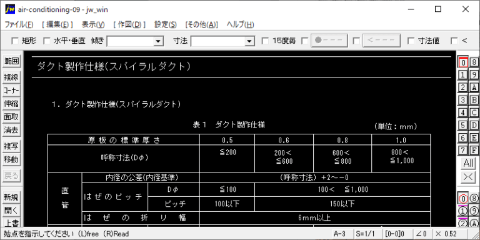Click the [0-0]0 layer status button
Screen dimensions: 480x240
coord(397,234)
